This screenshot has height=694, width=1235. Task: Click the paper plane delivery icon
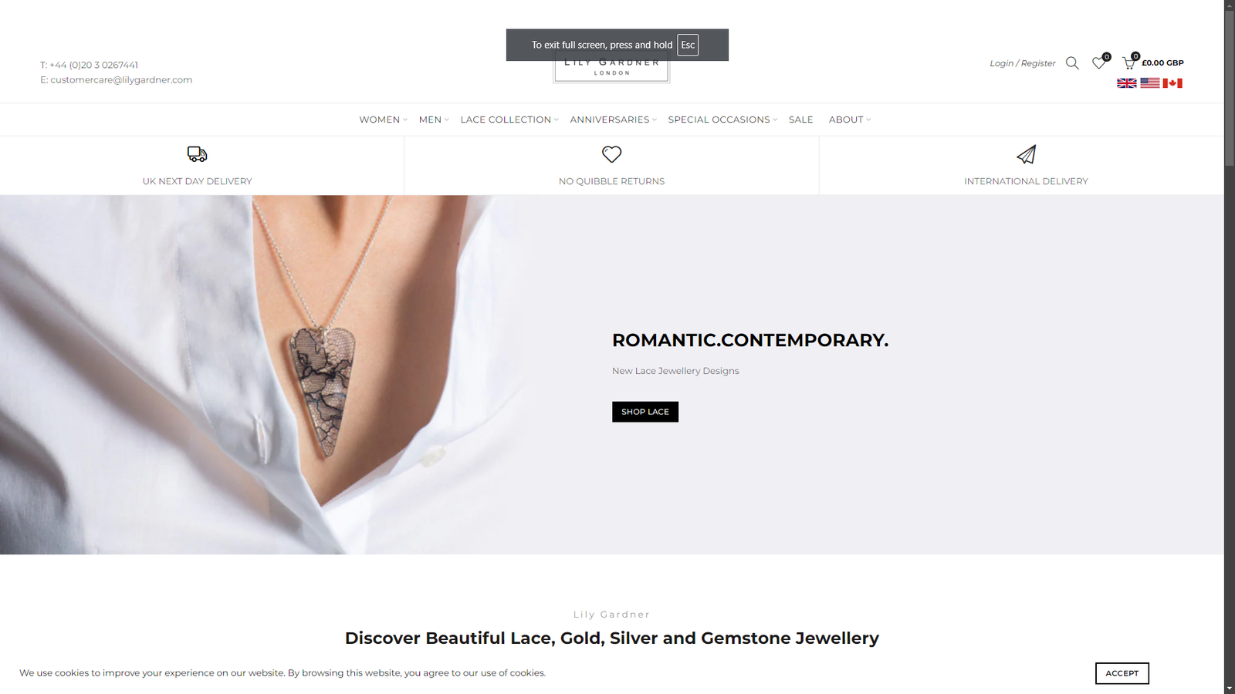(1026, 154)
